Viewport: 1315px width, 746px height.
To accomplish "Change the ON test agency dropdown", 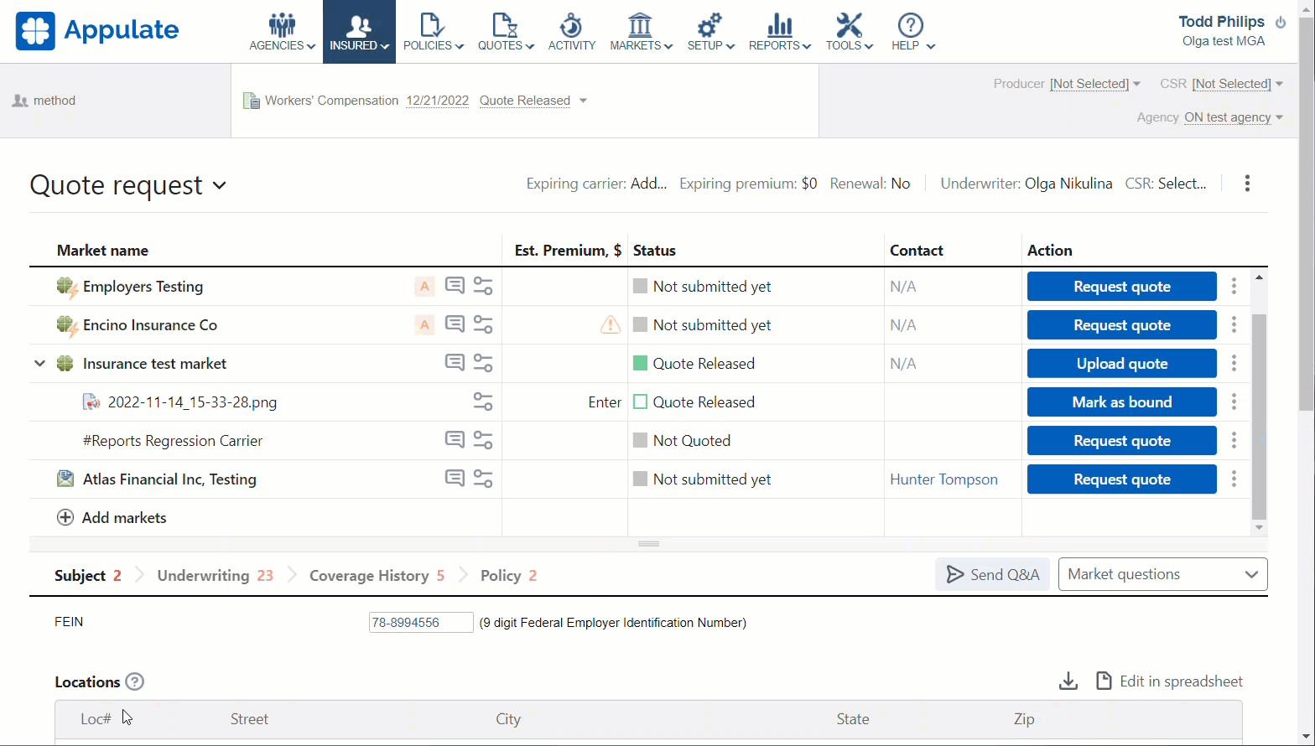I will [x=1233, y=117].
